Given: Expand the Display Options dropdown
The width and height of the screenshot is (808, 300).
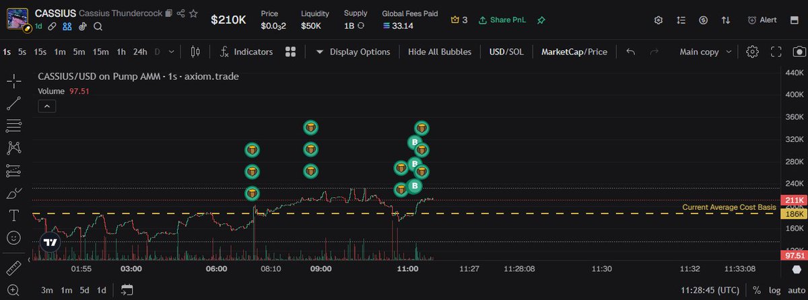Looking at the screenshot, I should click(353, 52).
